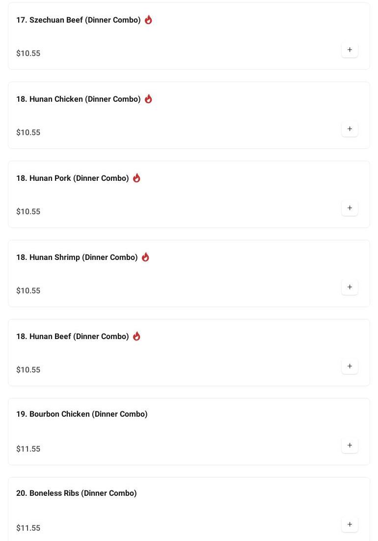Click the $10.55 price under Hunan Beef
Image resolution: width=378 pixels, height=541 pixels.
28,370
